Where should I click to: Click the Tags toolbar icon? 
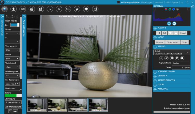(68, 9)
